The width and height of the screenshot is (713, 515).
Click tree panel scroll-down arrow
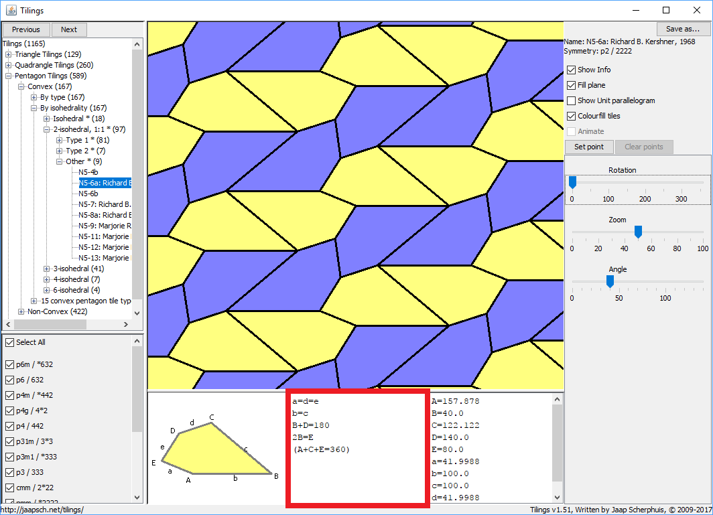coord(137,313)
